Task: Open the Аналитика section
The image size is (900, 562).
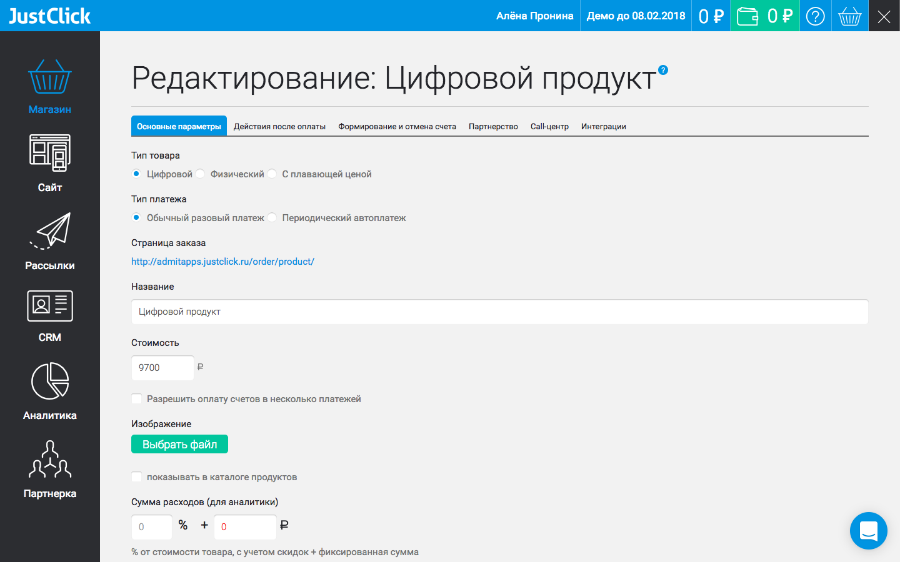Action: pos(50,390)
